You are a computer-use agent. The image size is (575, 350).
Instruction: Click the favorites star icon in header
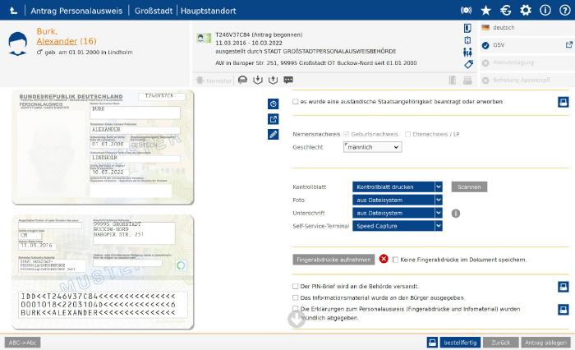(485, 11)
